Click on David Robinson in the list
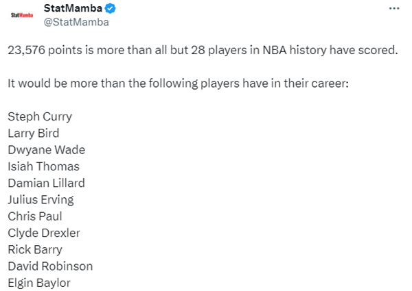Viewport: 412px width, 291px height. click(x=50, y=266)
